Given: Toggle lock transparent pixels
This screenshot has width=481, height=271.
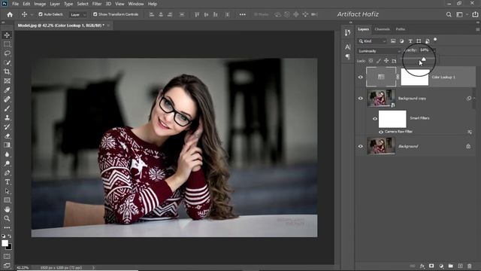Looking at the screenshot, I should coord(371,61).
